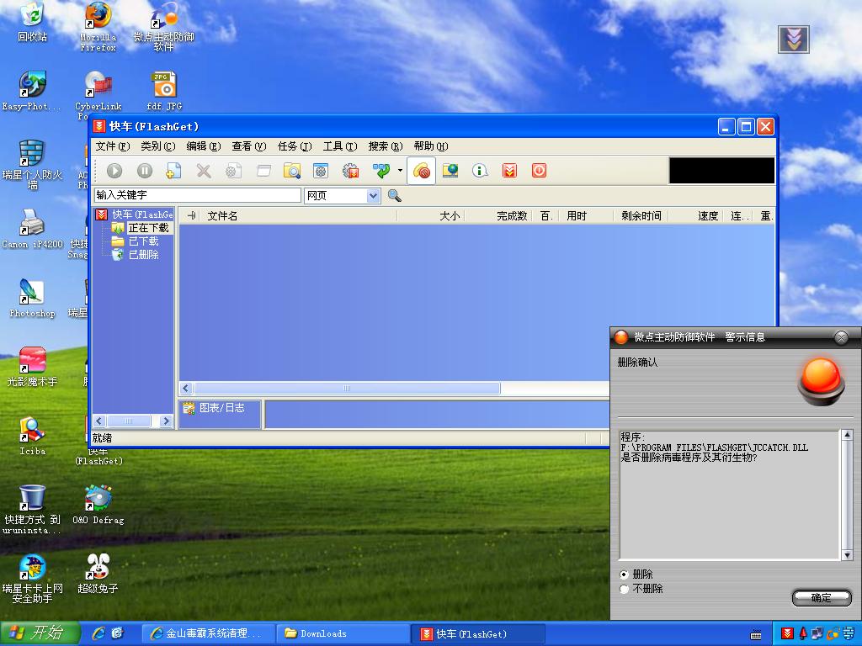Select the O&O Defrag desktop icon

(98, 506)
